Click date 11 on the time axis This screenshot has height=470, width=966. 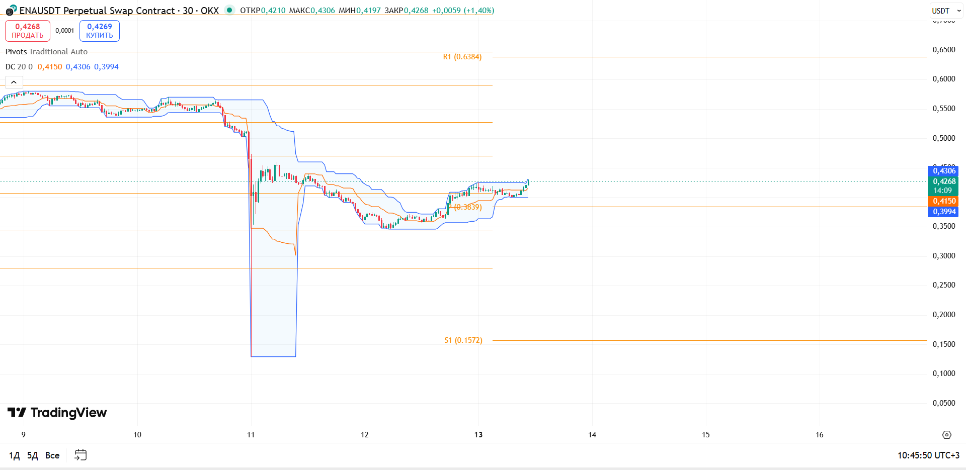[x=251, y=435]
